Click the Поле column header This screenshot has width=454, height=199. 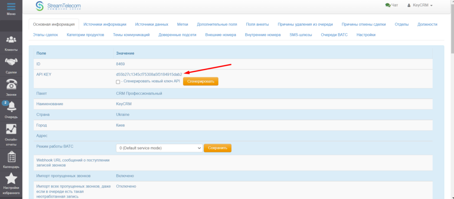pos(41,54)
